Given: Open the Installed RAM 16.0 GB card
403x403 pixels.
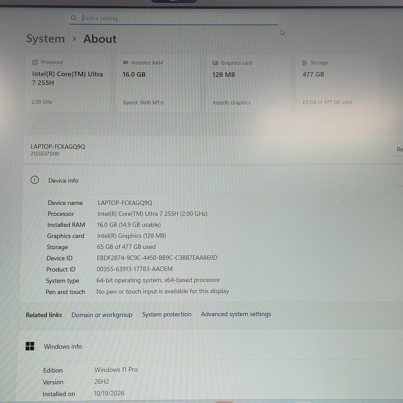Looking at the screenshot, I should point(158,83).
